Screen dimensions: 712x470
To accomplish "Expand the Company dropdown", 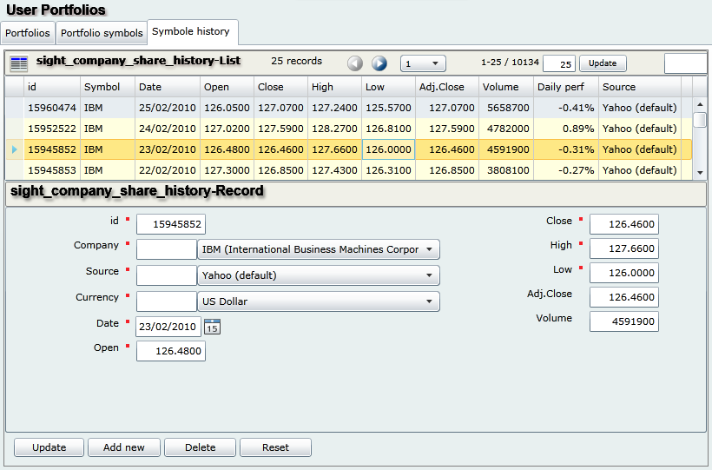I will [319, 249].
